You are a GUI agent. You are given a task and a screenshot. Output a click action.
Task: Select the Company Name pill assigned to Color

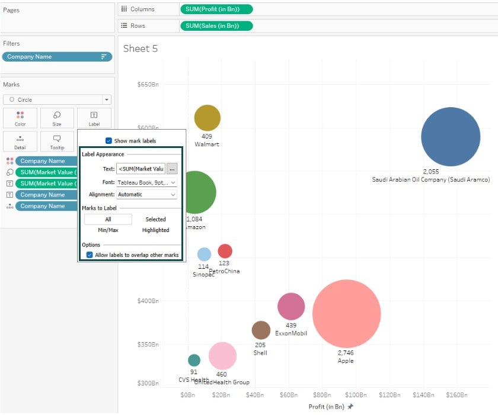[46, 161]
